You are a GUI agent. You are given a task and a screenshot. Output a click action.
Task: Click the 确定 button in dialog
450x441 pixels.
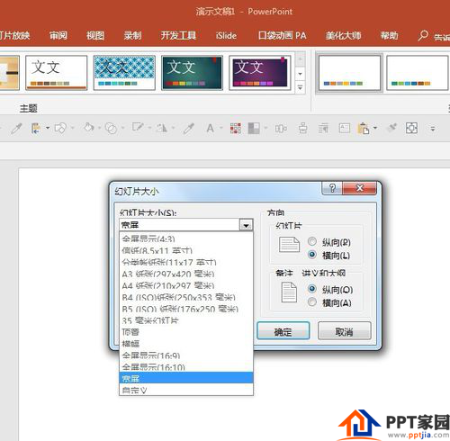[283, 331]
